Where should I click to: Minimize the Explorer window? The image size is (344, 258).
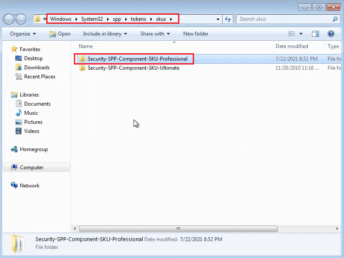(x=305, y=7)
